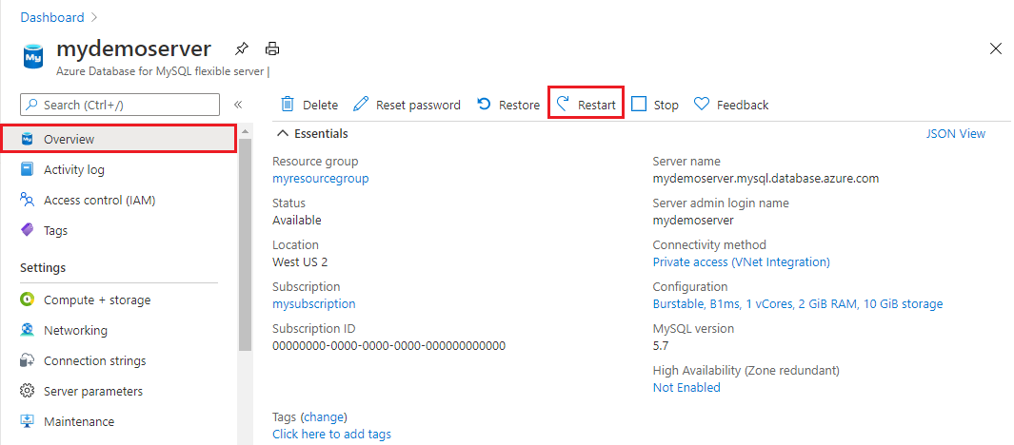Click the print icon beside server name
Screen dimensions: 1014x445
point(272,48)
